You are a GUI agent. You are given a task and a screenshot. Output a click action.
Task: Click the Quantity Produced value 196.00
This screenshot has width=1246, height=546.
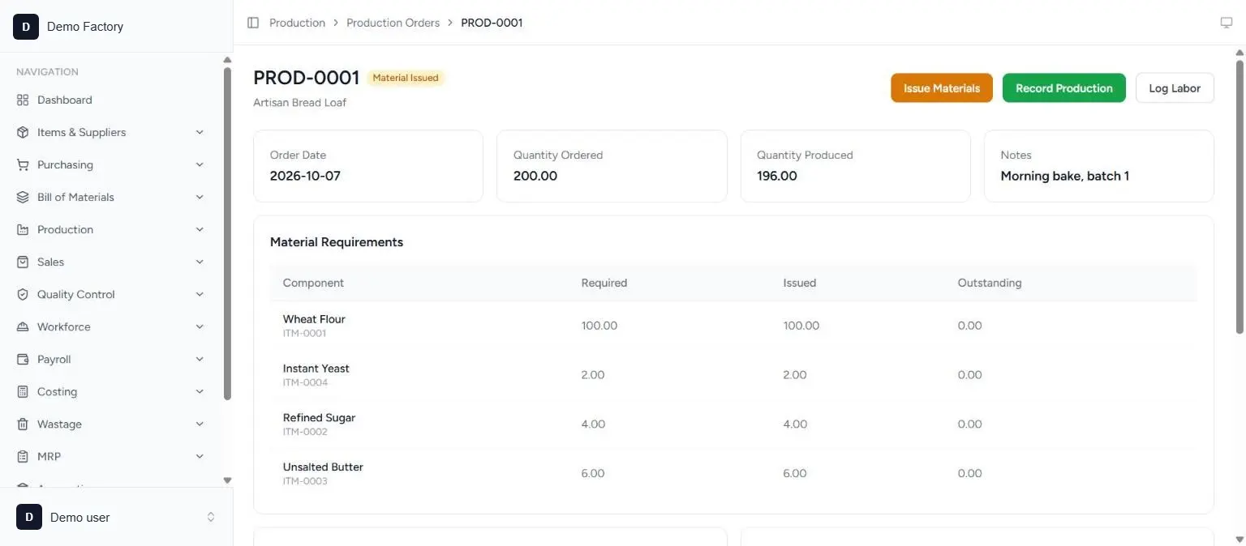pos(777,176)
